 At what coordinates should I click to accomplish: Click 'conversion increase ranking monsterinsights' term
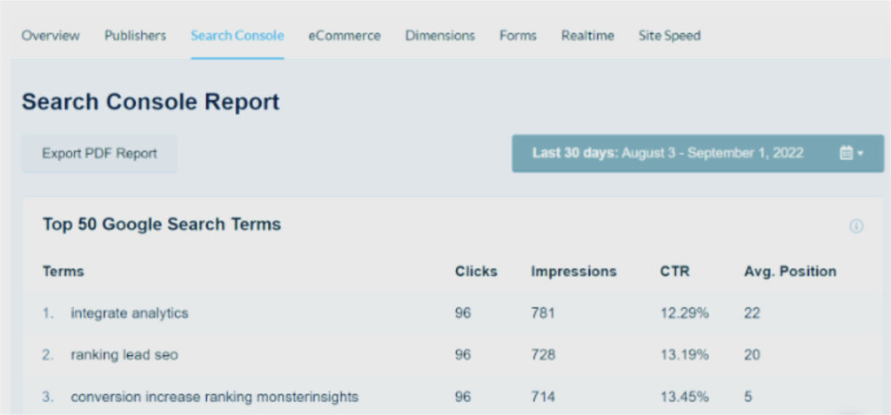tap(214, 397)
